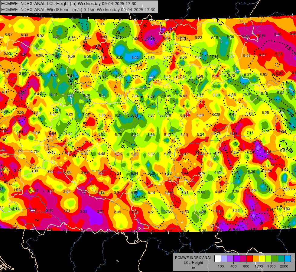Click the wind shear value 8.59
296x272 pixels.
(x=267, y=151)
